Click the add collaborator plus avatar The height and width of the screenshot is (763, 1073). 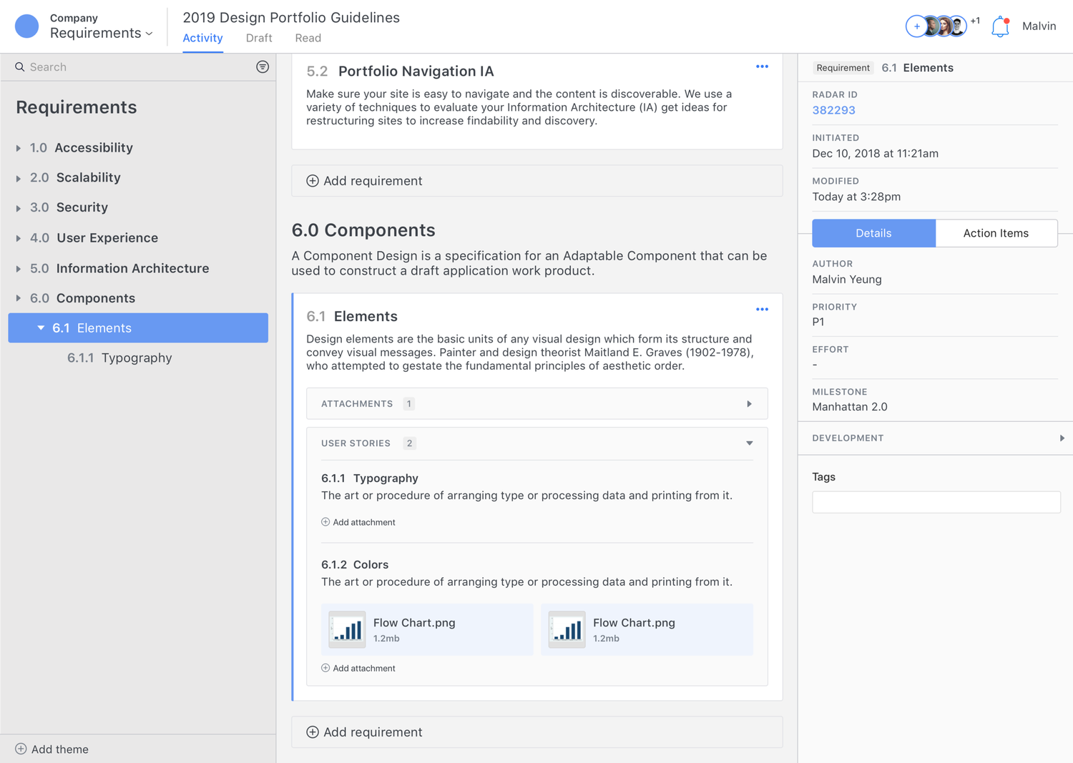tap(916, 26)
